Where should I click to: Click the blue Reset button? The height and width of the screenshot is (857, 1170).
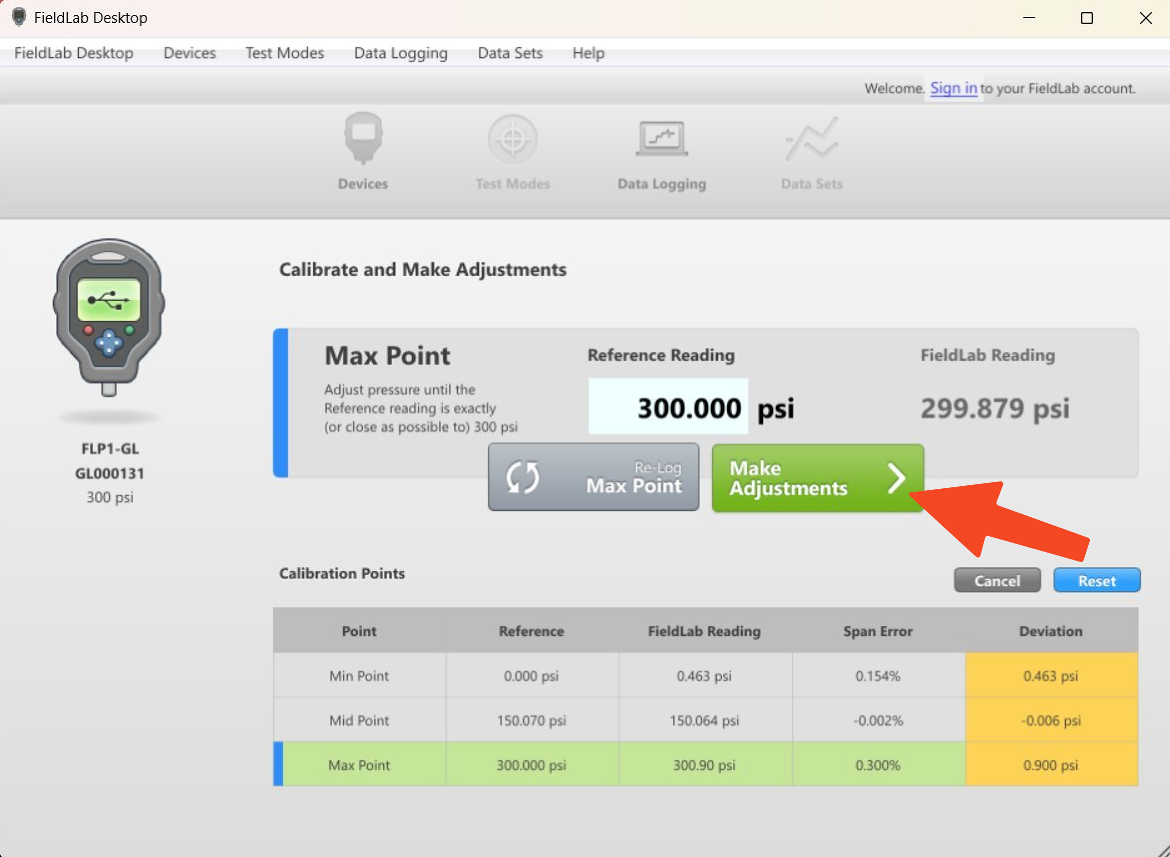click(x=1097, y=580)
